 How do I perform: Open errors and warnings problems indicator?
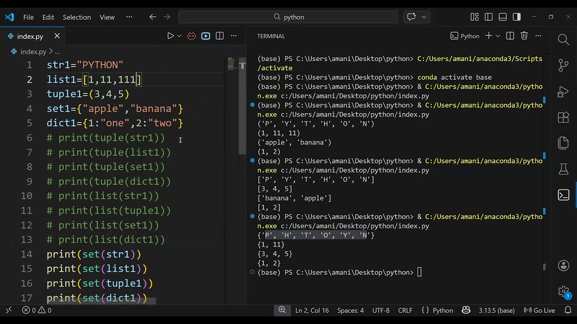click(x=37, y=310)
